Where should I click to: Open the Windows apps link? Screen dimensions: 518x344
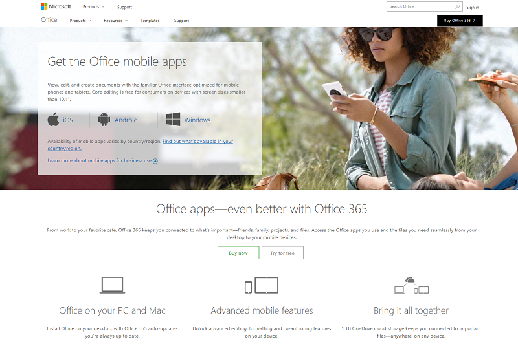[197, 120]
